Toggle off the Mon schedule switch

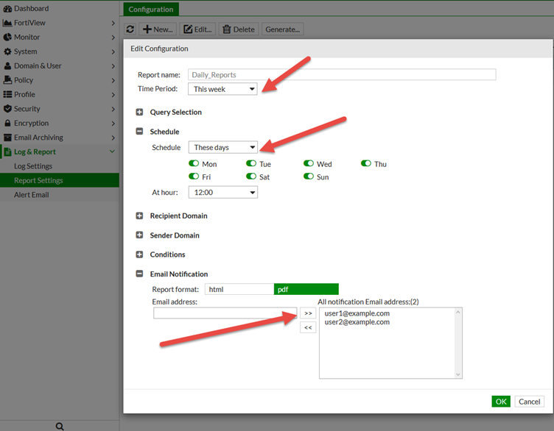(194, 164)
